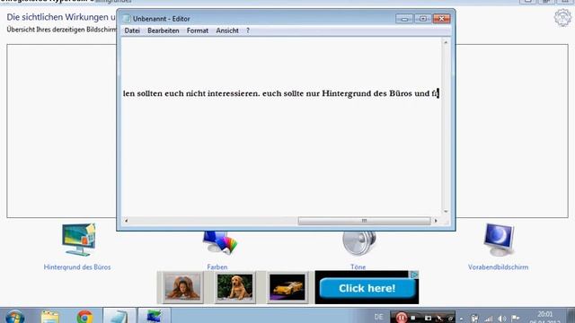Open the Bearbeiten menu in Editor
Screen dimensions: 575x323
point(164,31)
